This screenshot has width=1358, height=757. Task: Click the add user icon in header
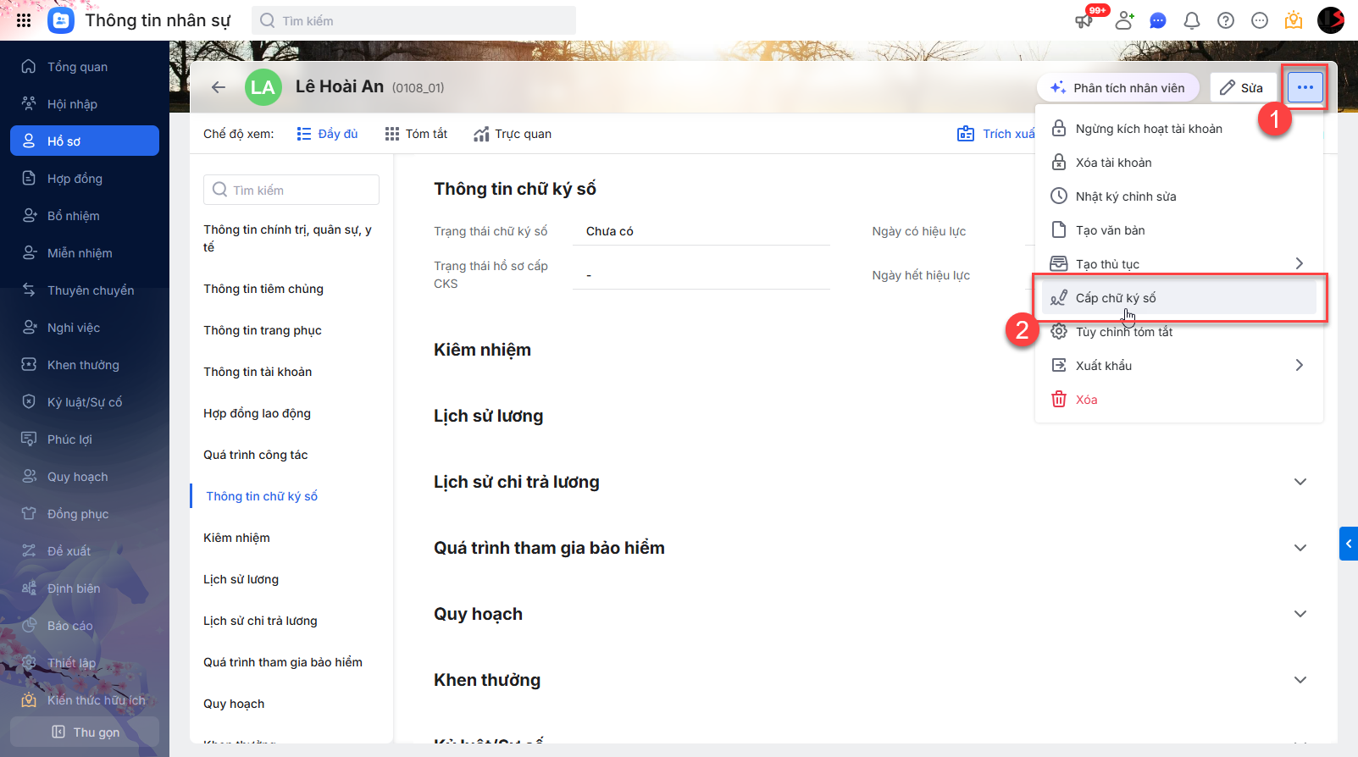[x=1124, y=20]
